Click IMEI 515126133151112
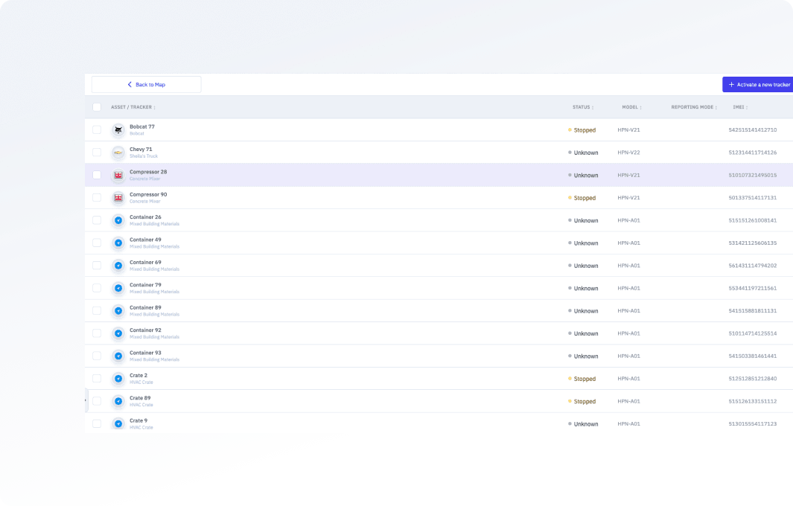793x506 pixels. coord(753,401)
